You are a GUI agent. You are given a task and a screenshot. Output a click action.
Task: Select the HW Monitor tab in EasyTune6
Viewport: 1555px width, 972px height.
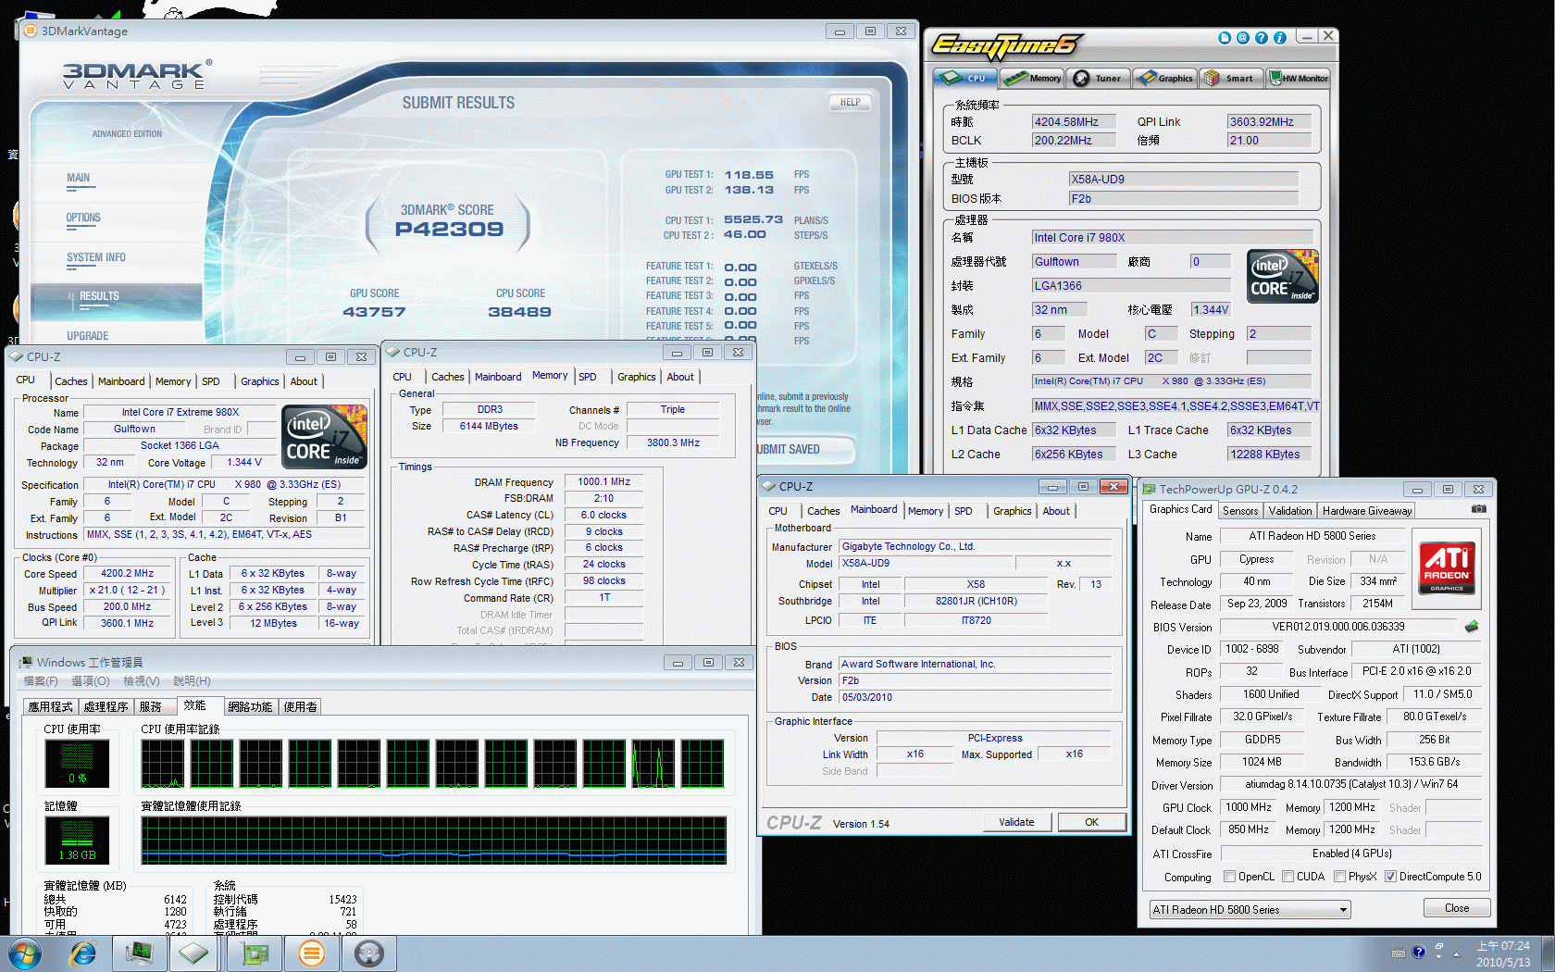click(1299, 79)
